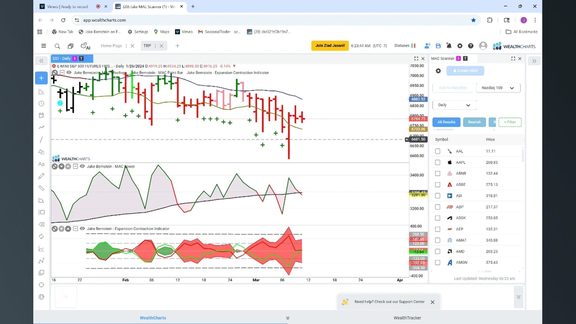Open the Nasdaq 100 watchlist dropdown
The image size is (576, 324).
click(x=498, y=88)
